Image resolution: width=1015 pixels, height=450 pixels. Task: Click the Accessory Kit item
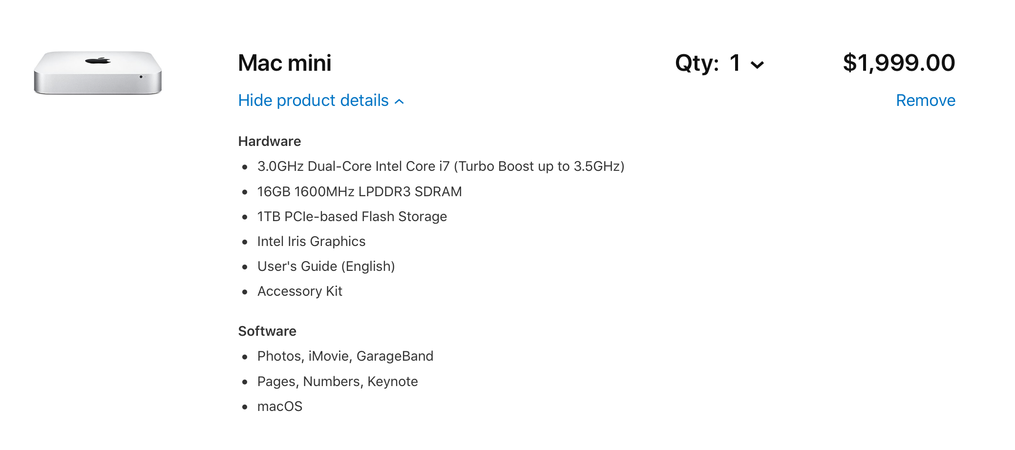pyautogui.click(x=300, y=291)
